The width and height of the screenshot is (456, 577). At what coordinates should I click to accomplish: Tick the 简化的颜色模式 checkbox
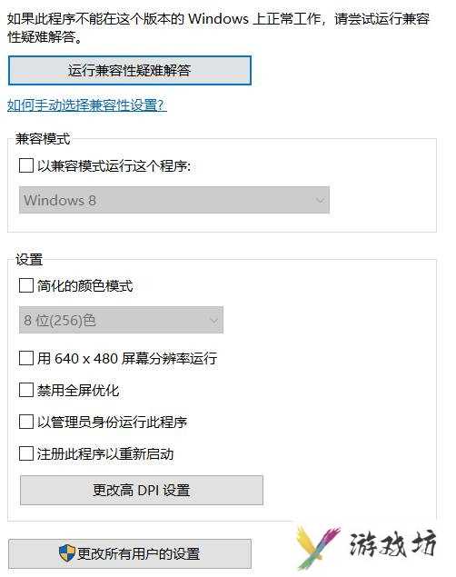tap(26, 285)
